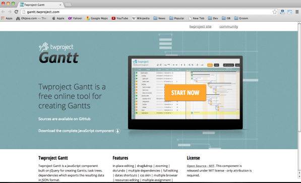Open the Google Maps bookmark

point(97,18)
